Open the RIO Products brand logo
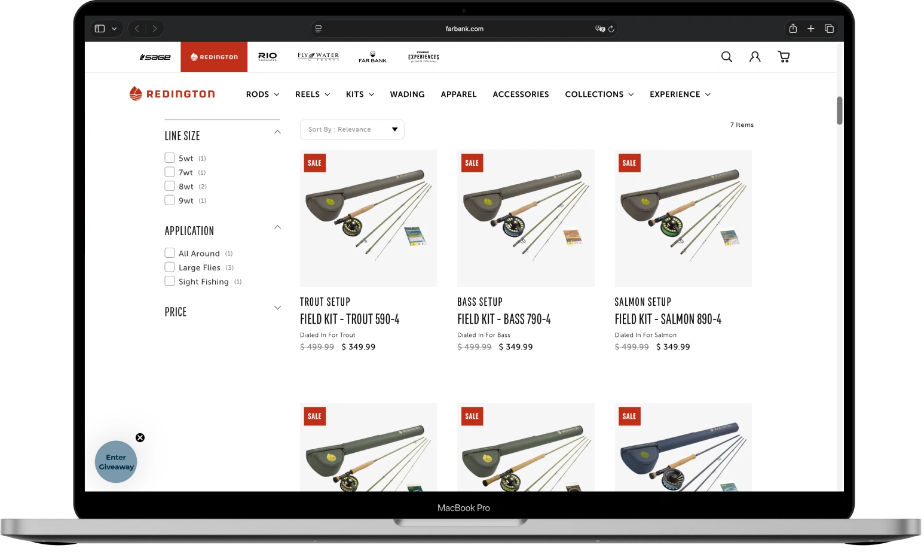924x560 pixels. coord(267,57)
